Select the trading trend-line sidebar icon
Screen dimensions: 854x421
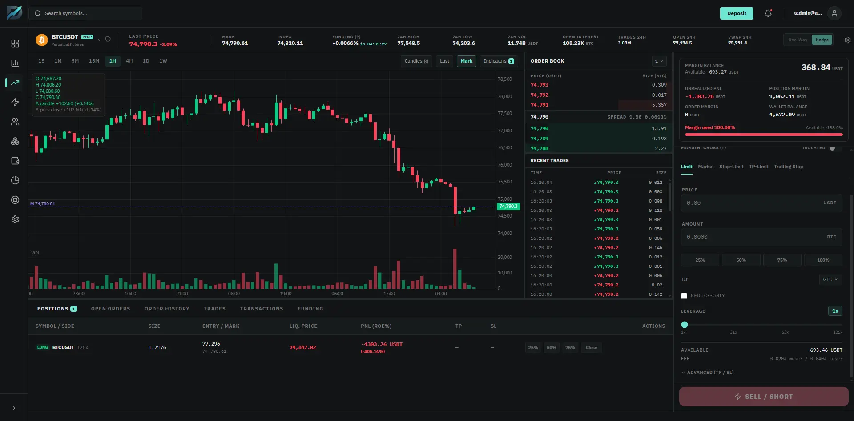pyautogui.click(x=15, y=83)
